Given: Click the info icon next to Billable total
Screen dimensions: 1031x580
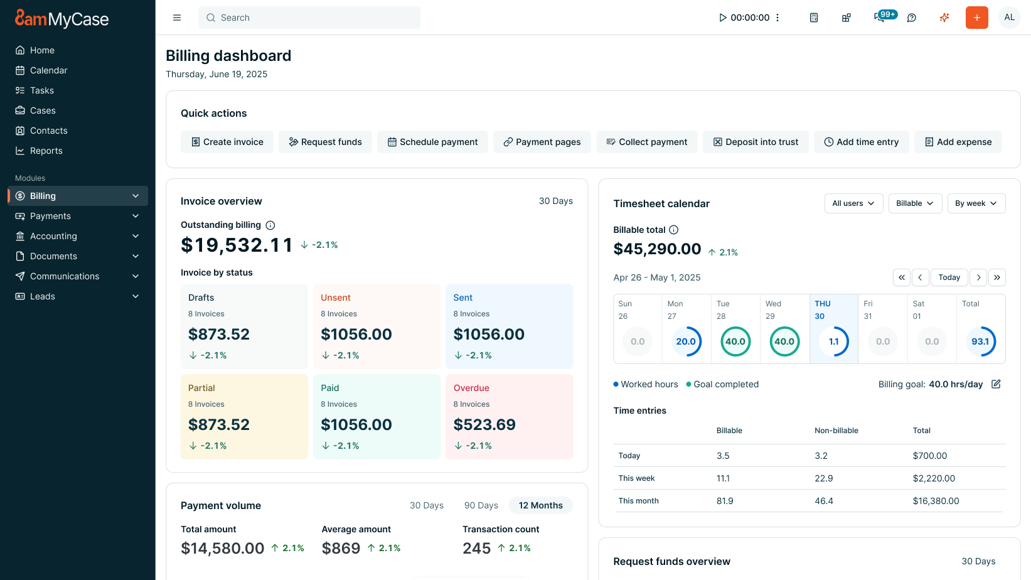Looking at the screenshot, I should pyautogui.click(x=673, y=230).
